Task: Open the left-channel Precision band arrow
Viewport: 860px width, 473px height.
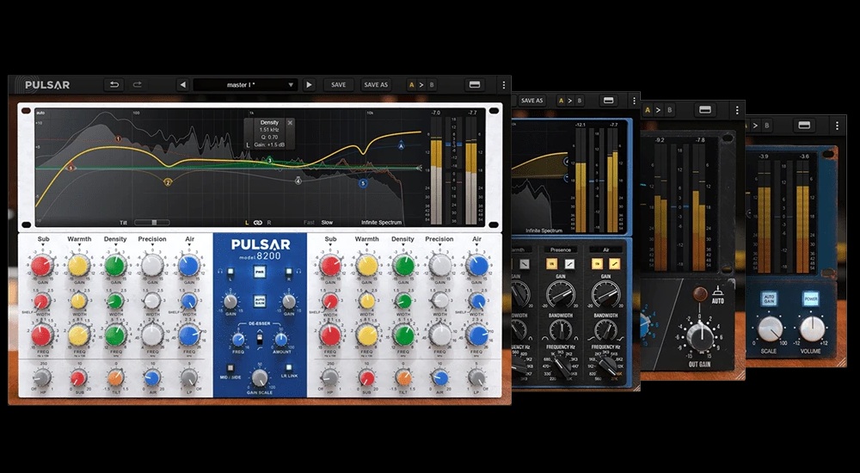Action: 152,245
